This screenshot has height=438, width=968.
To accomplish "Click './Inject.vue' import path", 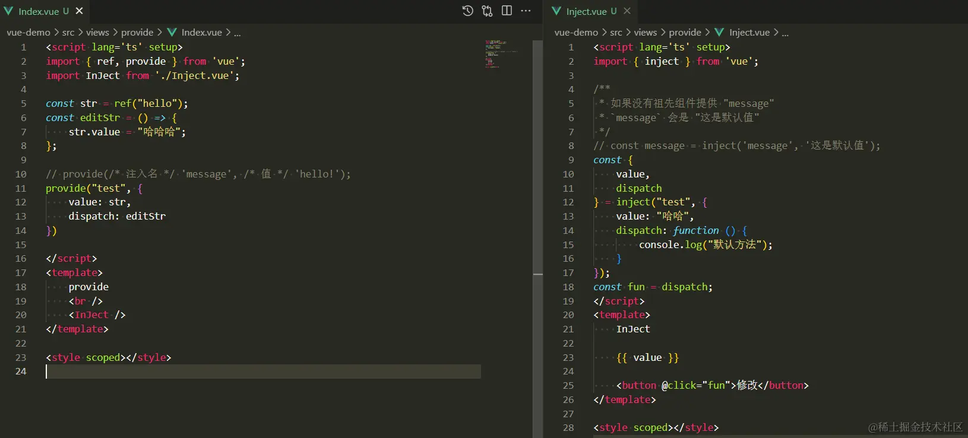I will tap(194, 76).
